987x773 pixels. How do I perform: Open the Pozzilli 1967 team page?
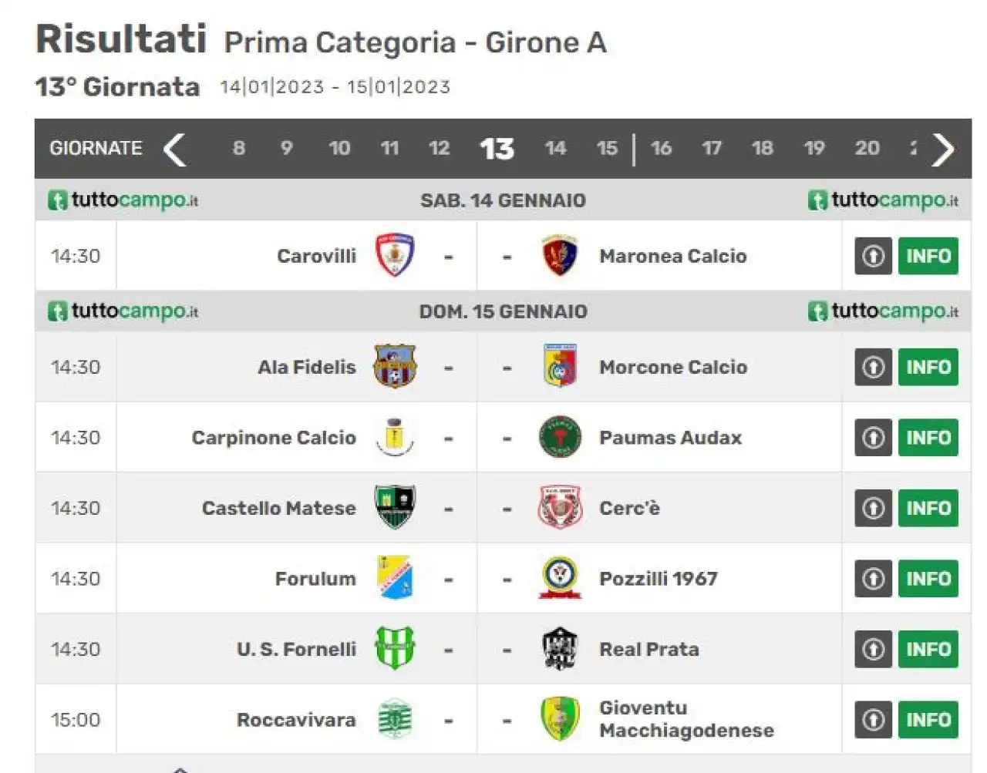click(x=658, y=579)
